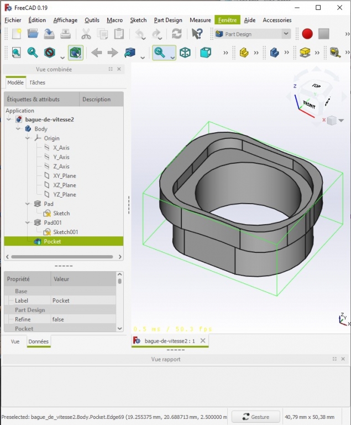Click the Save document icon

(49, 34)
